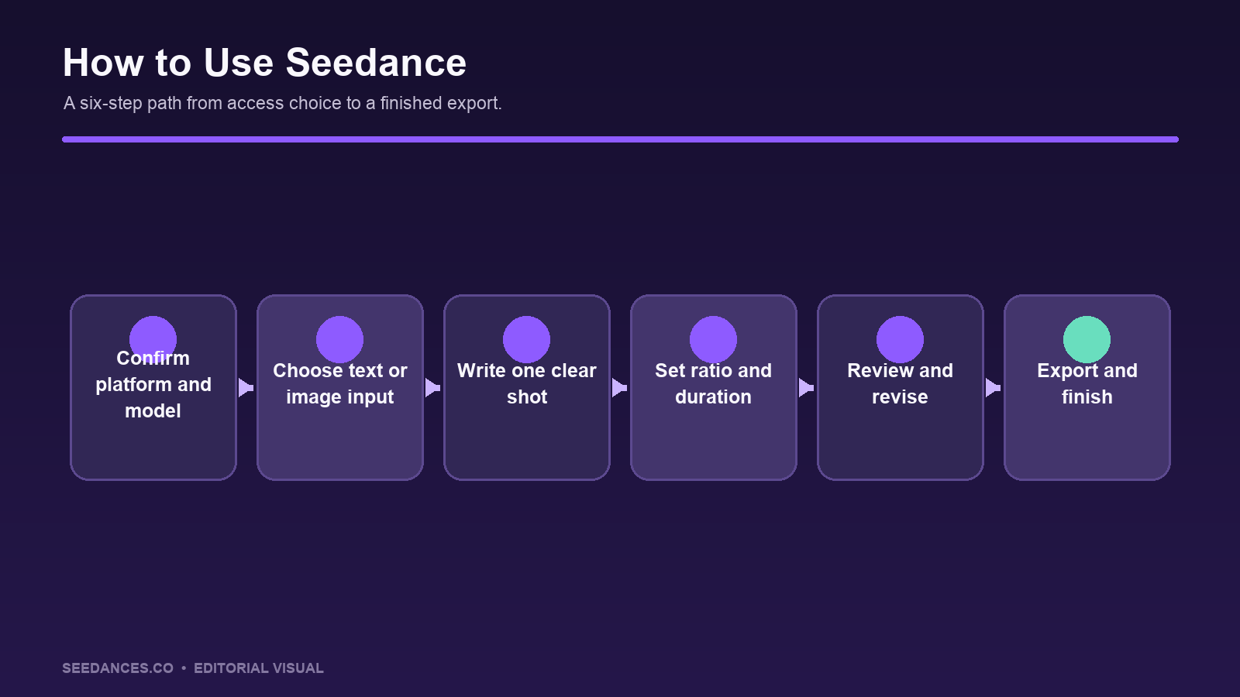Click the "Write one clear shot" label
1240x697 pixels.
(x=527, y=383)
